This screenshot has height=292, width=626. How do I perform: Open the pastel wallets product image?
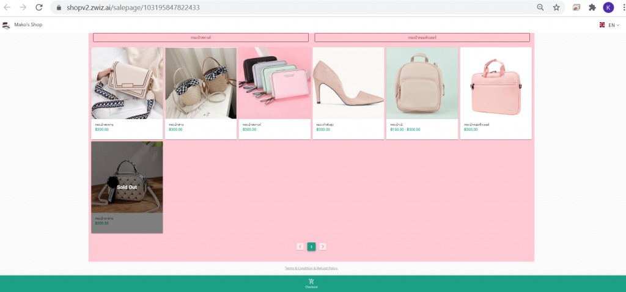[x=274, y=83]
